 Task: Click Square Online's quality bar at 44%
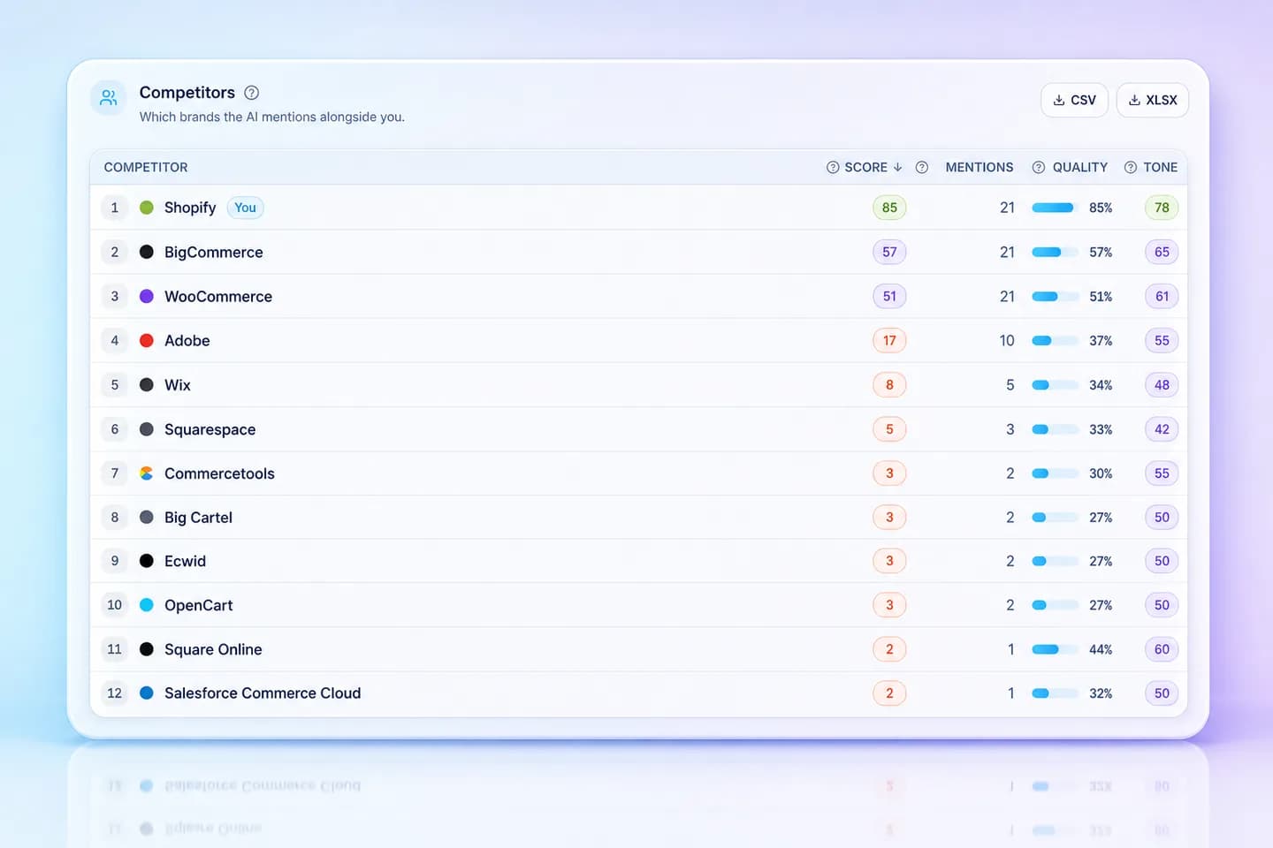tap(1055, 649)
